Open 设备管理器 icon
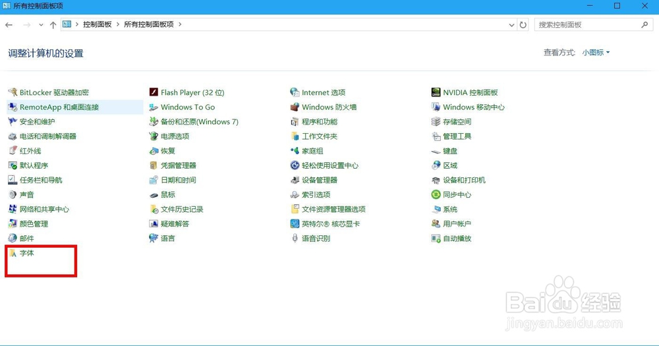Viewport: 659px width, 346px height. coord(295,180)
